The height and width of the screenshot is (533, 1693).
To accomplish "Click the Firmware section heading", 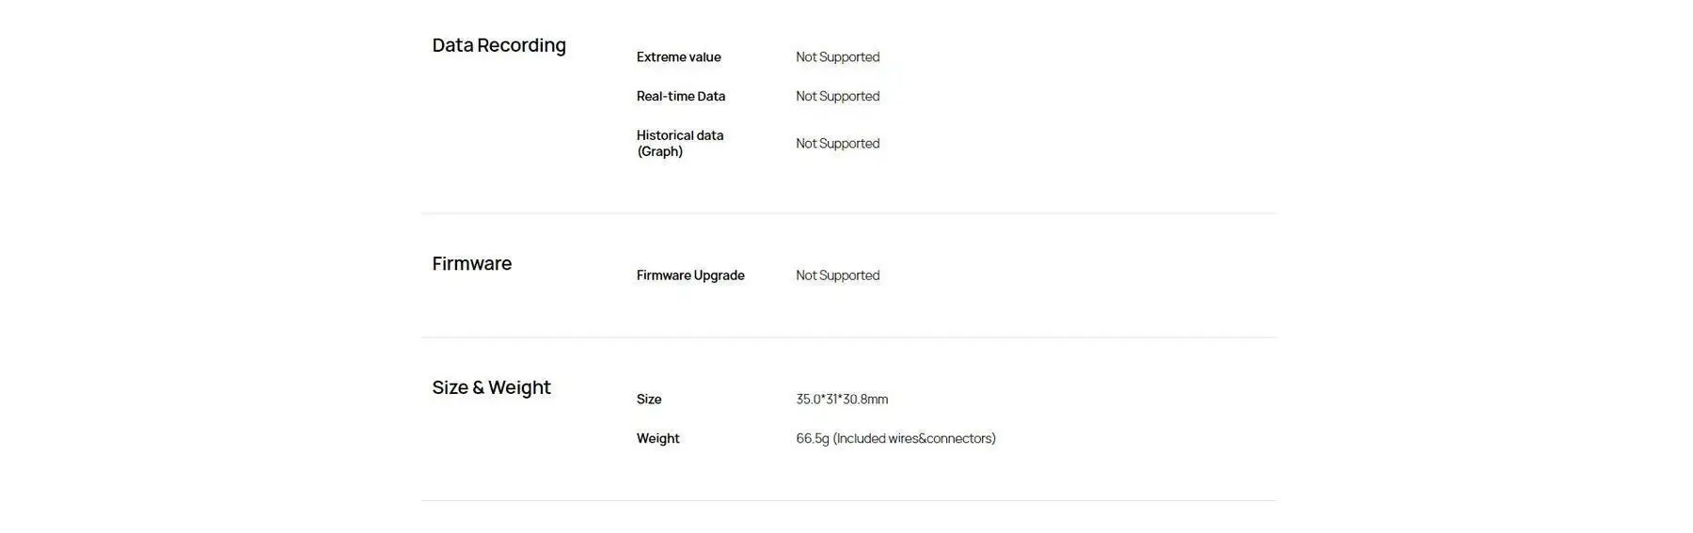I will tap(471, 263).
